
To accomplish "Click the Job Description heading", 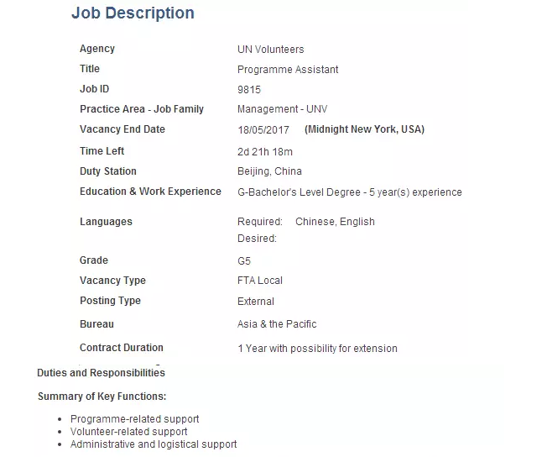I will (133, 13).
